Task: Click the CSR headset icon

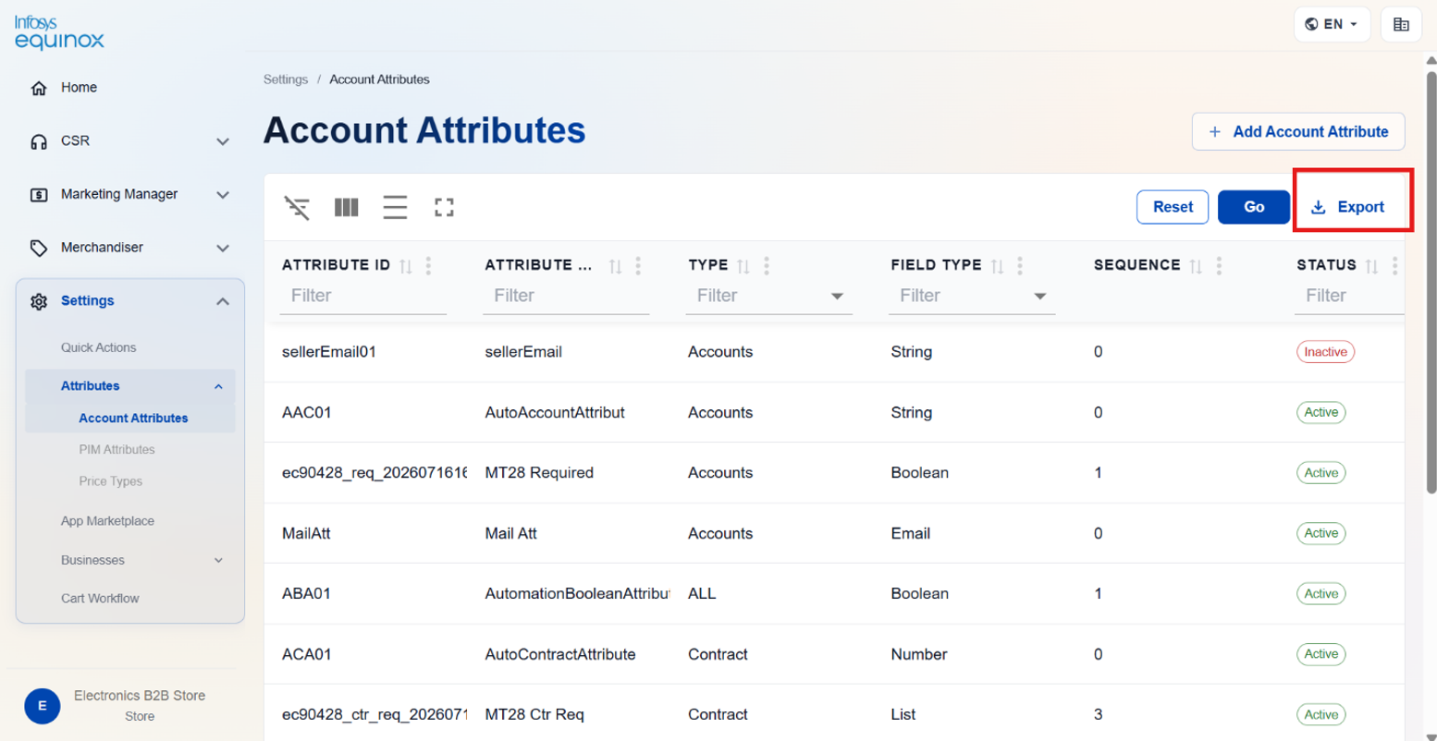Action: pyautogui.click(x=39, y=141)
